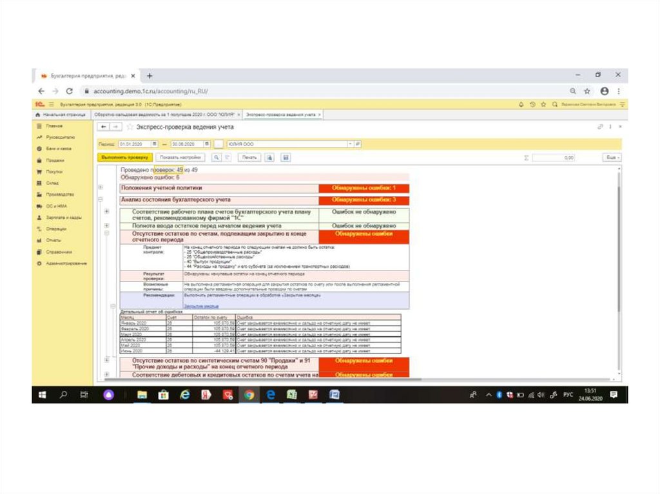Open the Еще dropdown menu
660x494 pixels.
(x=612, y=157)
